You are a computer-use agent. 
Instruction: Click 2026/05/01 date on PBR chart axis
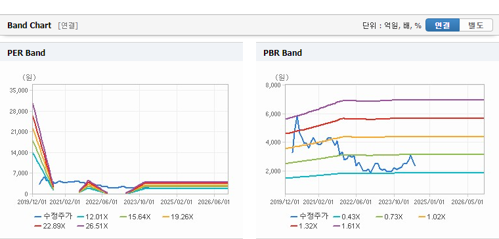467,202
